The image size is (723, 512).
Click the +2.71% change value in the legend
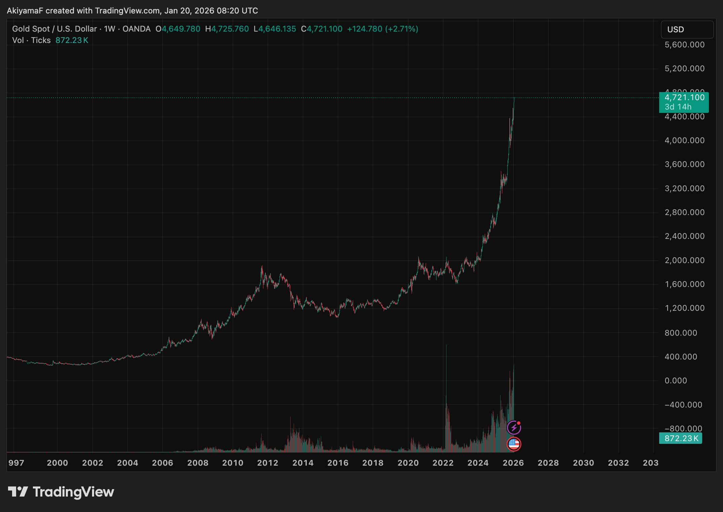[402, 29]
